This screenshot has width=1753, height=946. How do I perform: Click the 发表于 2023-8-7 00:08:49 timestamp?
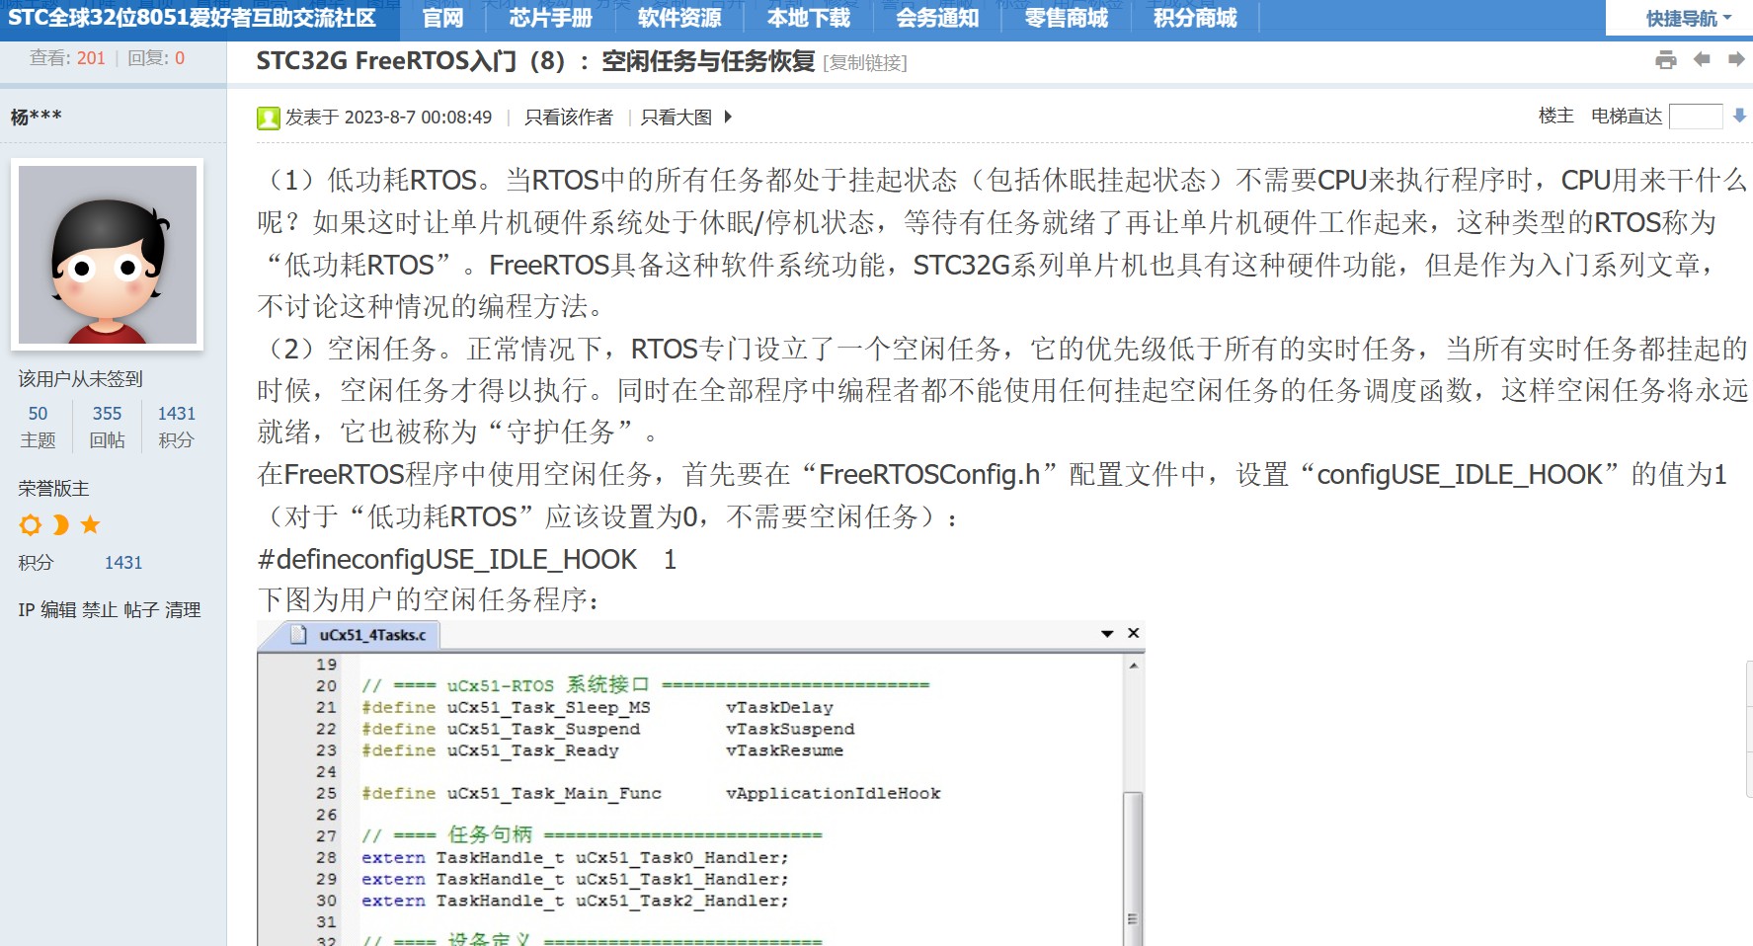click(x=388, y=118)
